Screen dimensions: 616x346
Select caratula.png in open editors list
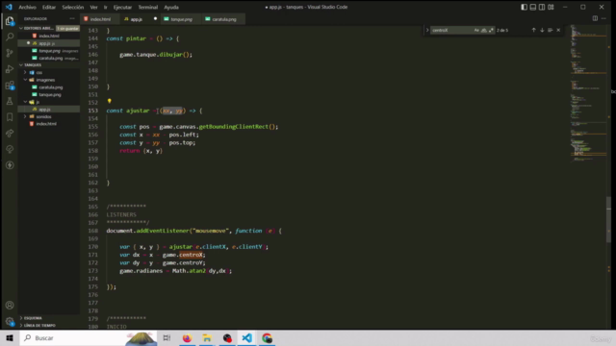pos(49,58)
